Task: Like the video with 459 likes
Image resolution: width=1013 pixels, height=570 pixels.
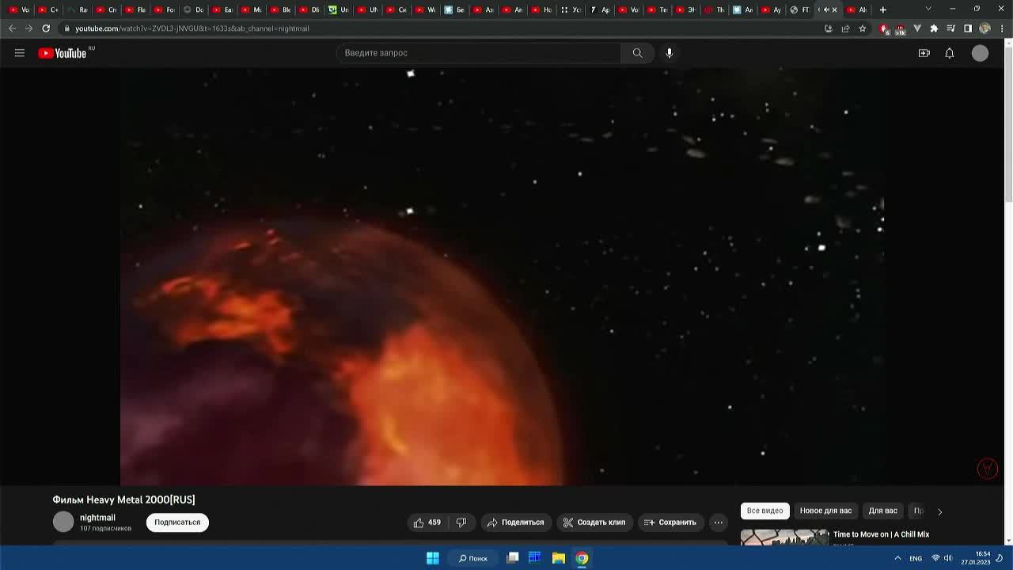Action: coord(427,522)
